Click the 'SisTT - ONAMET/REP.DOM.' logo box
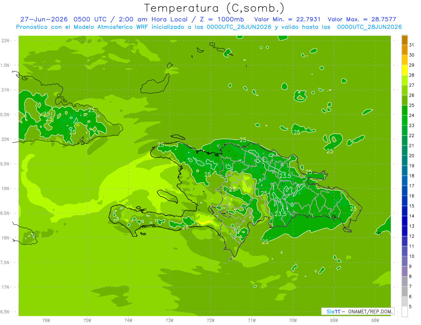421x325 pixels. coord(357,311)
